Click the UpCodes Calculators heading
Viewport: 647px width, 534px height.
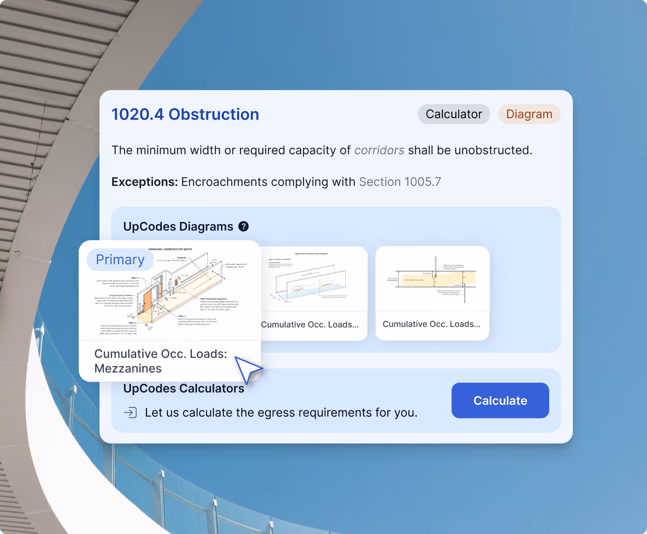tap(184, 388)
